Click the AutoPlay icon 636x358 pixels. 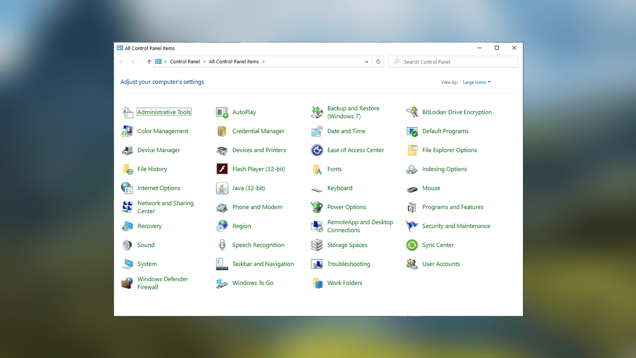[222, 112]
